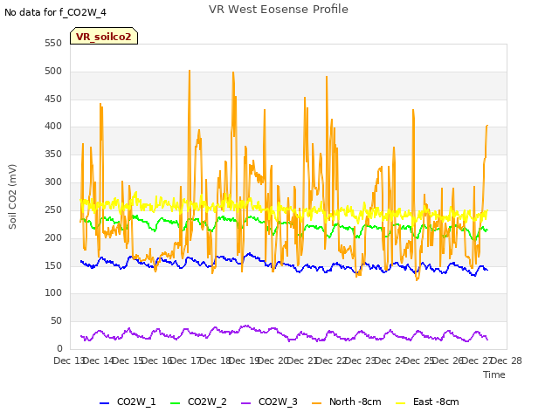Click the orange North -8cm legend swatch

316,403
